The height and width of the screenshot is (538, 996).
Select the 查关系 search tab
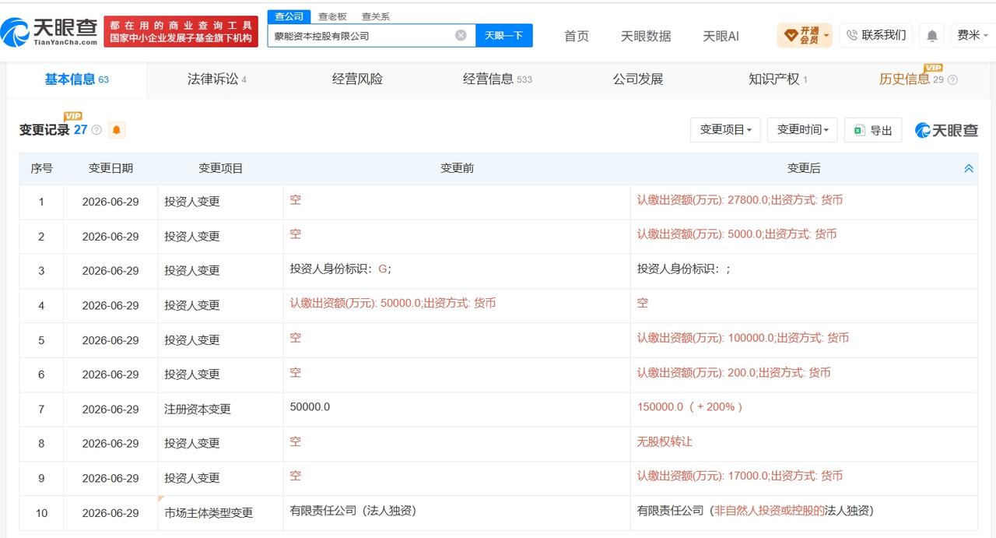tap(376, 16)
